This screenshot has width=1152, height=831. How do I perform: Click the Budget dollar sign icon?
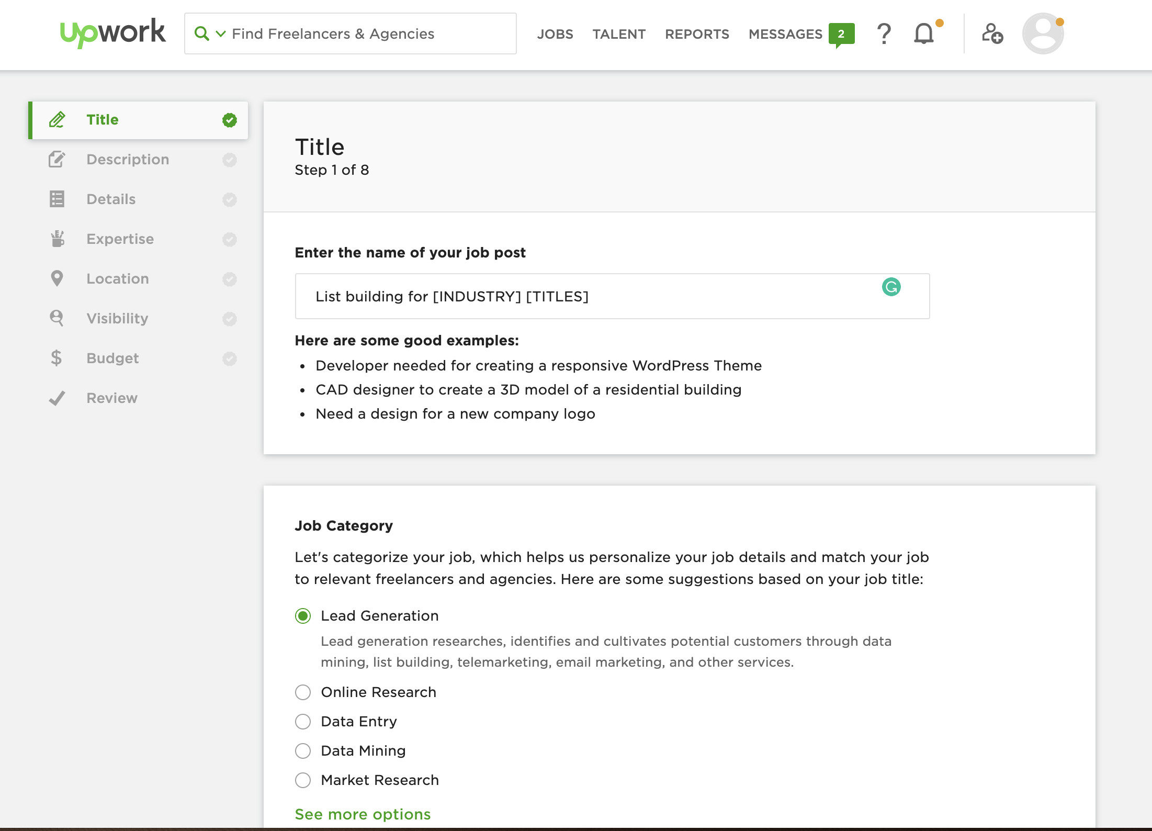tap(57, 358)
